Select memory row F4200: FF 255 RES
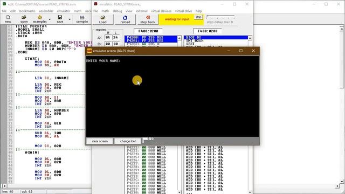The width and height of the screenshot is (345, 194). pyautogui.click(x=151, y=37)
